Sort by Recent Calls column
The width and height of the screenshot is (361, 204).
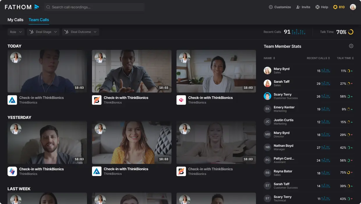pos(318,58)
